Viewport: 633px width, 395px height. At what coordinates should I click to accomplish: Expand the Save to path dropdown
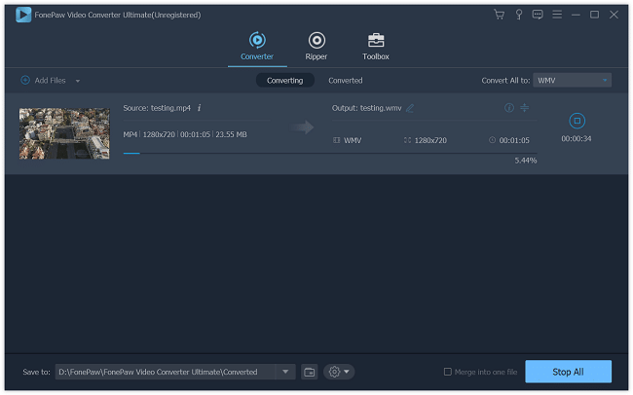285,372
